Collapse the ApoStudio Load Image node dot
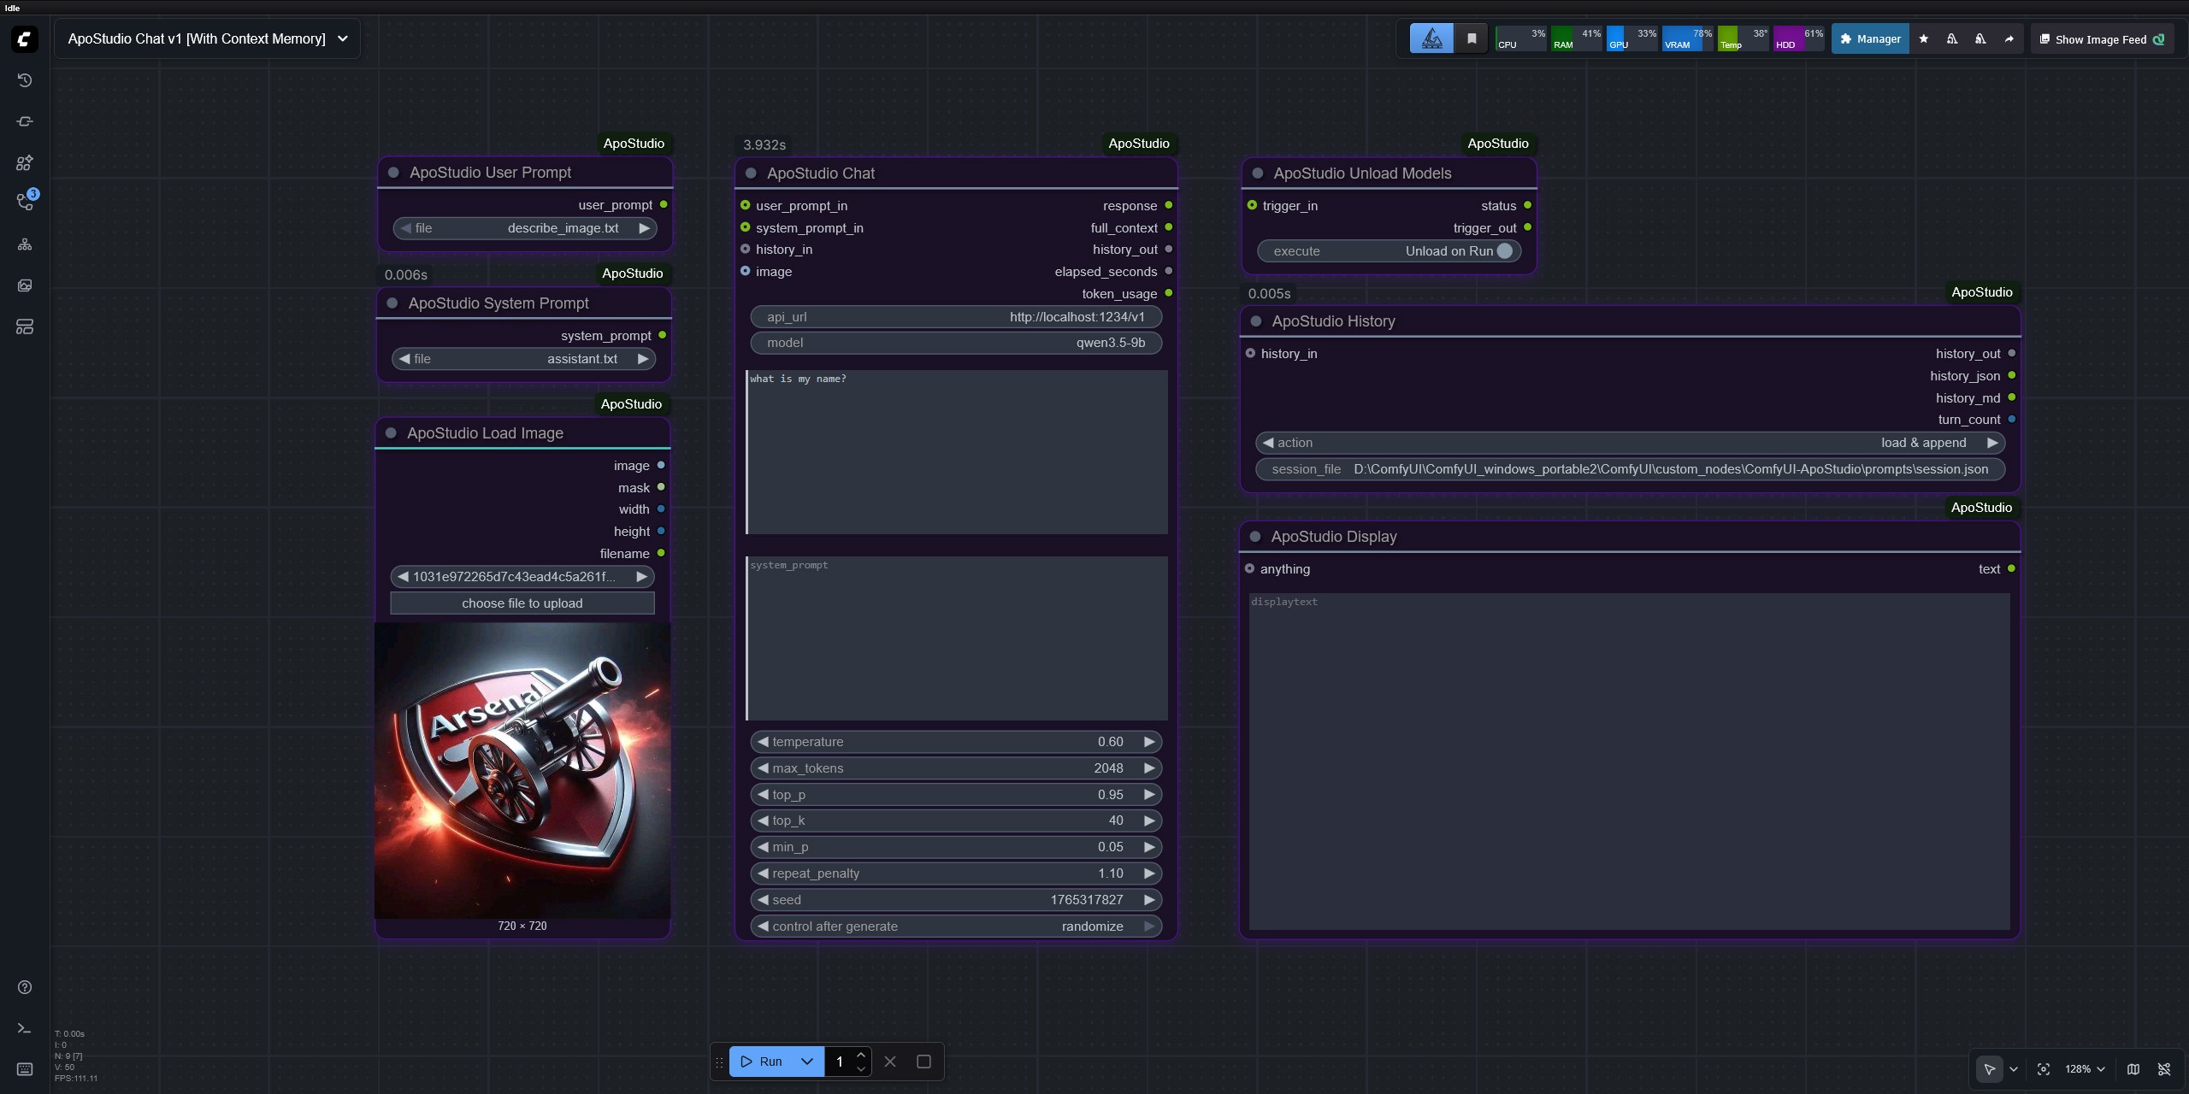This screenshot has width=2189, height=1094. (x=391, y=433)
